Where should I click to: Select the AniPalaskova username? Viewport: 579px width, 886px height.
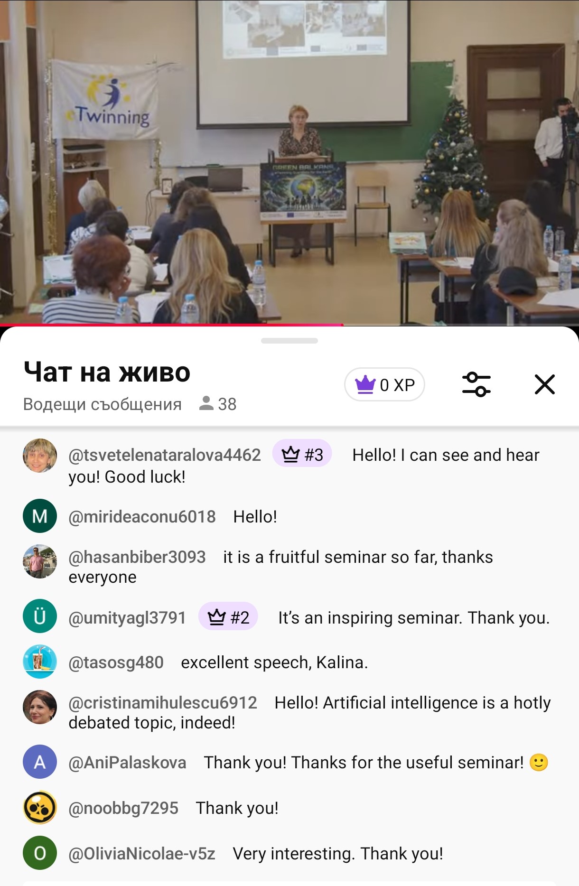pos(128,763)
